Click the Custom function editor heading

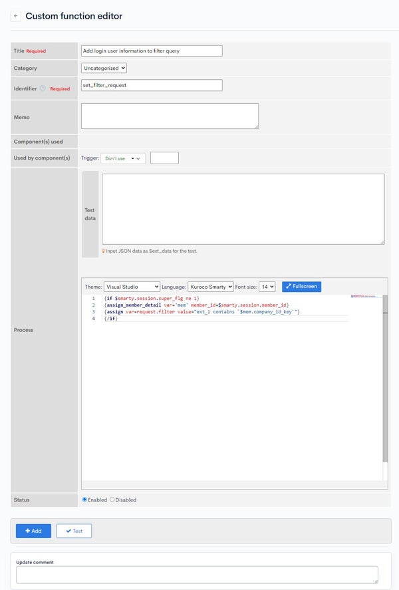pyautogui.click(x=74, y=16)
